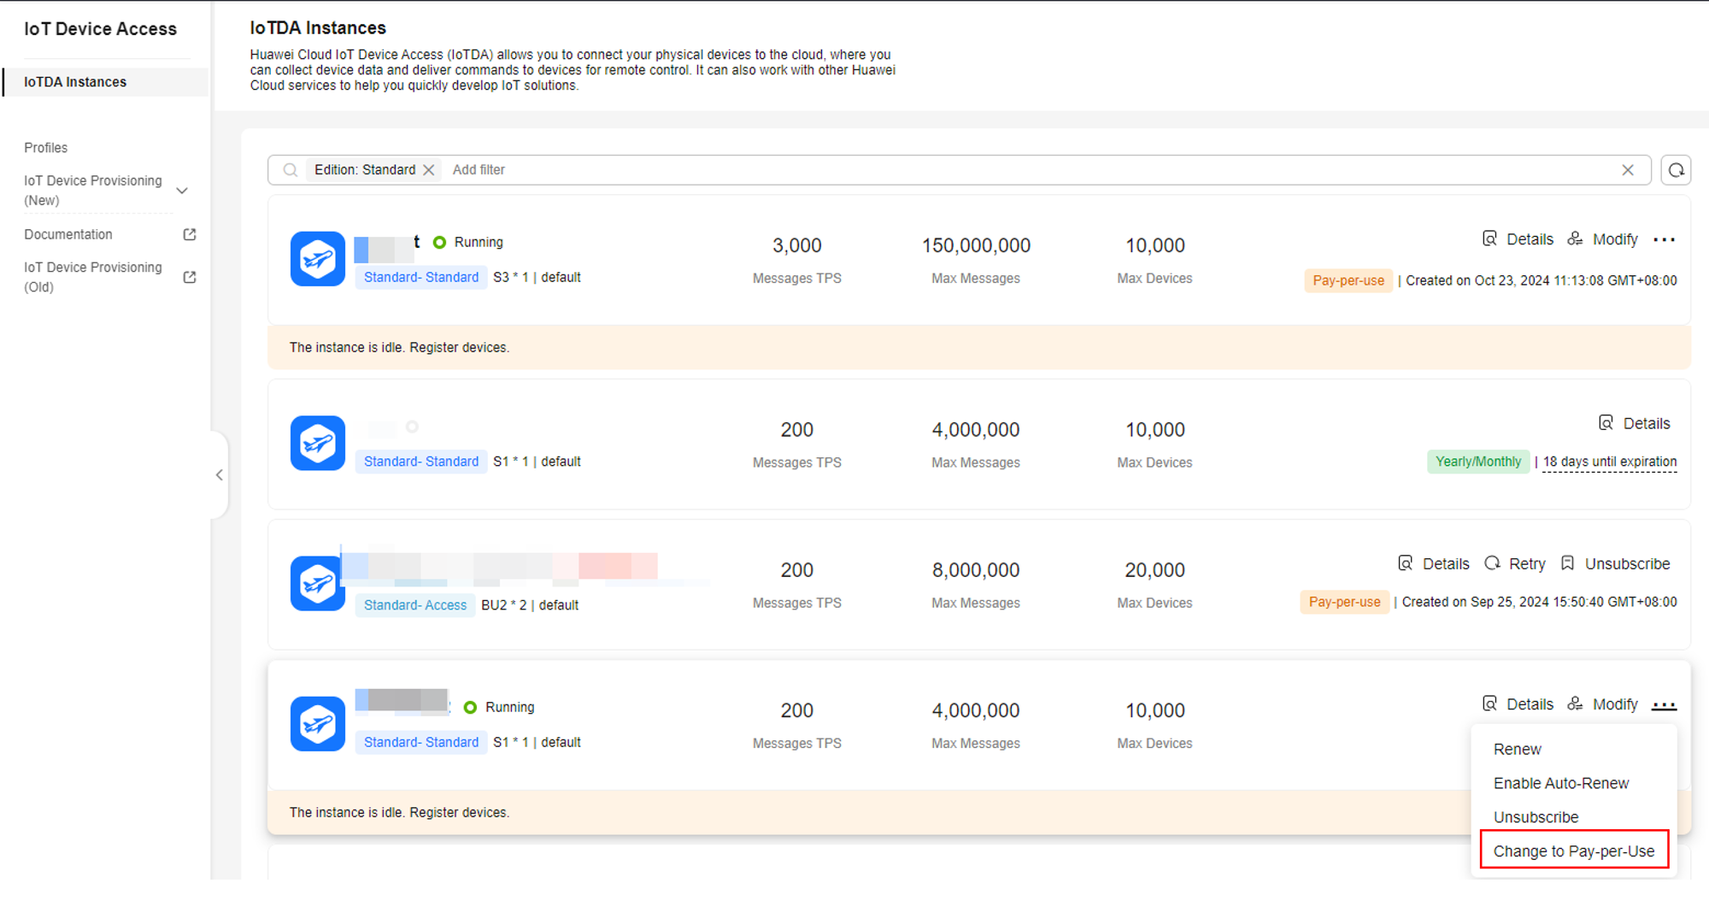Image resolution: width=1709 pixels, height=901 pixels.
Task: Open IoT Device Provisioning (Old)
Action: click(x=93, y=277)
